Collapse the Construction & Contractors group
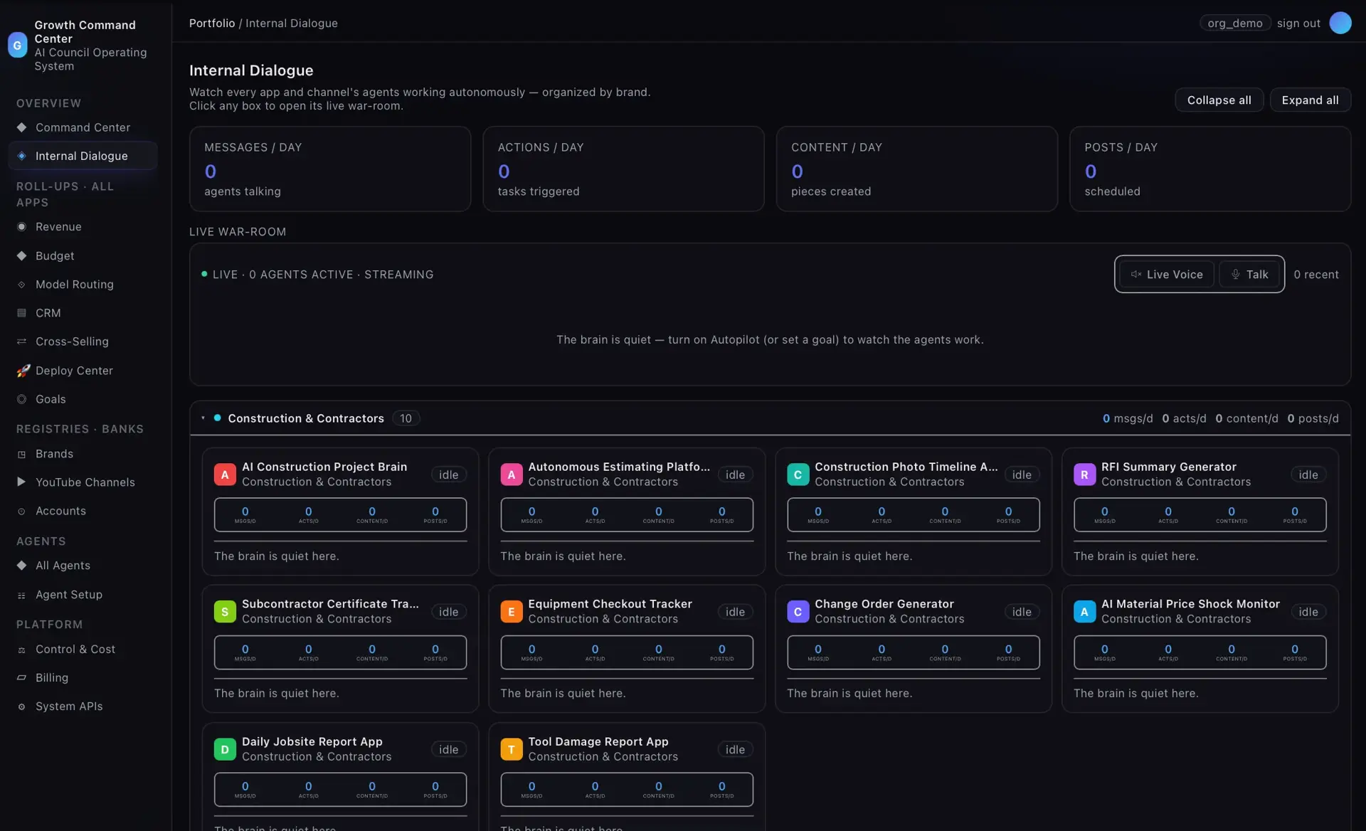Viewport: 1366px width, 831px height. click(x=203, y=418)
